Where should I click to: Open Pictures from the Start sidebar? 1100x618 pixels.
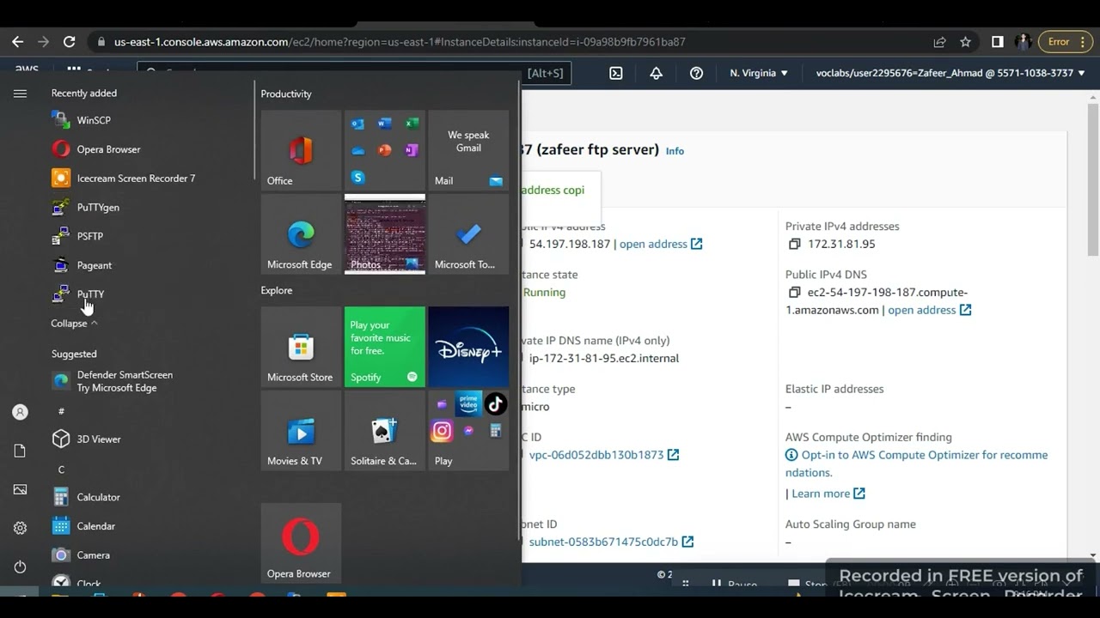pos(20,489)
